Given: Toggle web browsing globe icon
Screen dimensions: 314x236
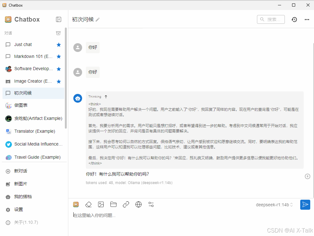Looking at the screenshot, I should point(139,204).
